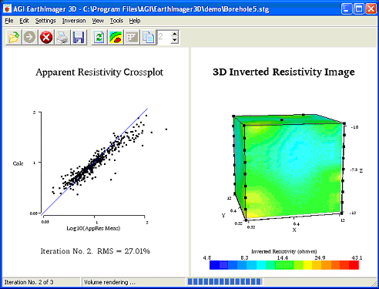Click 'Apparent Resistivity Crossplot' title

click(x=99, y=72)
